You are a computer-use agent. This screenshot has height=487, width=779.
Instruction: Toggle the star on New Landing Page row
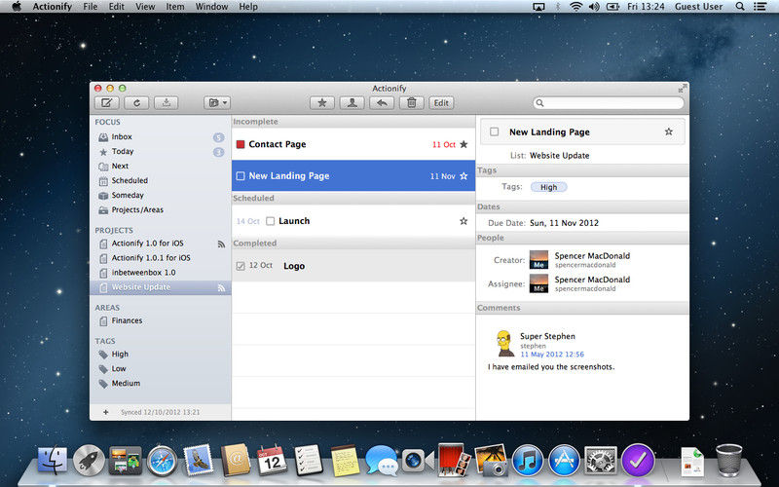click(x=464, y=176)
